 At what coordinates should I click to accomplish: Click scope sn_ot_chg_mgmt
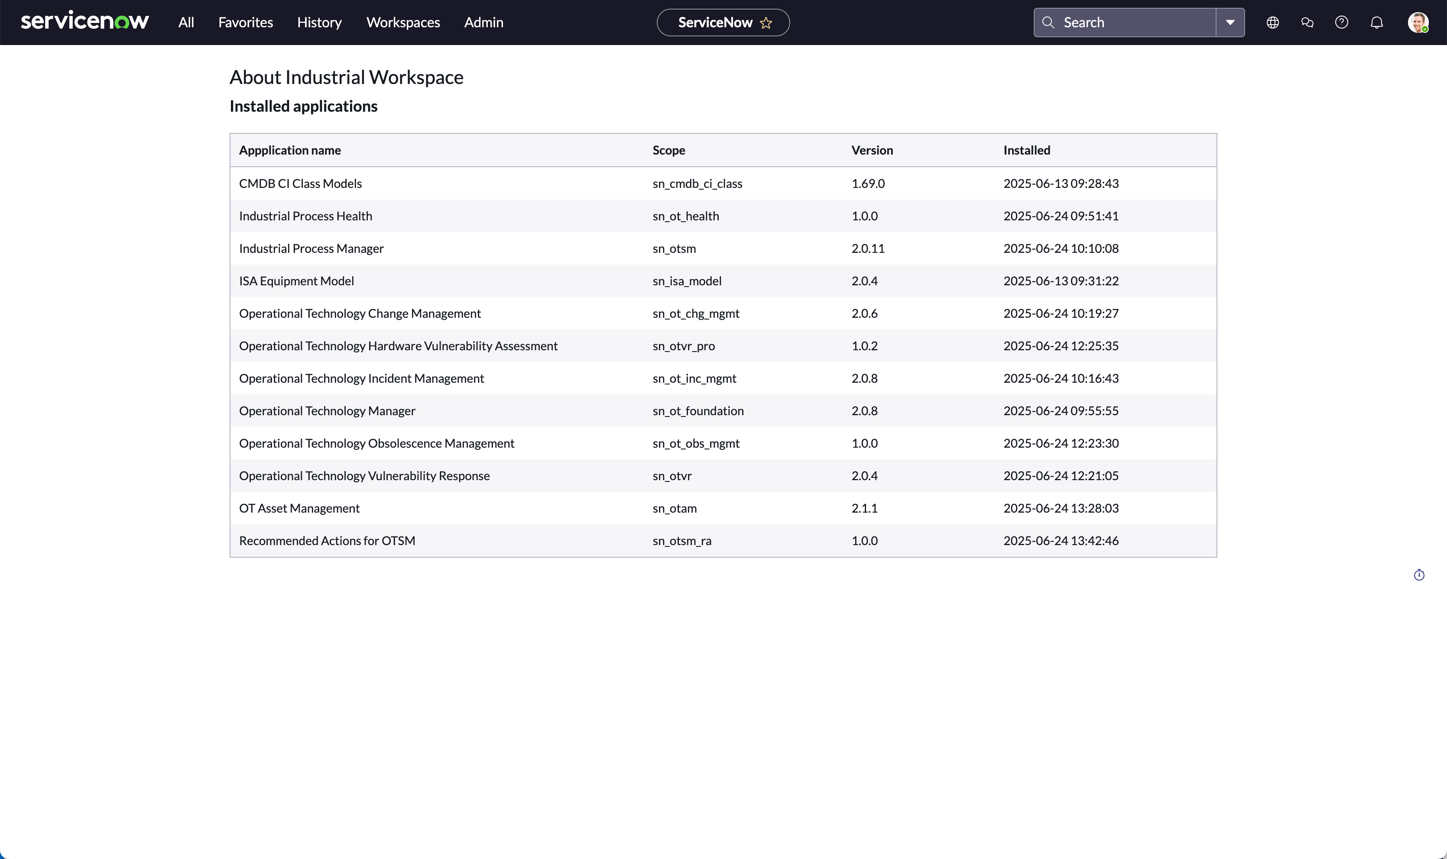pyautogui.click(x=696, y=313)
